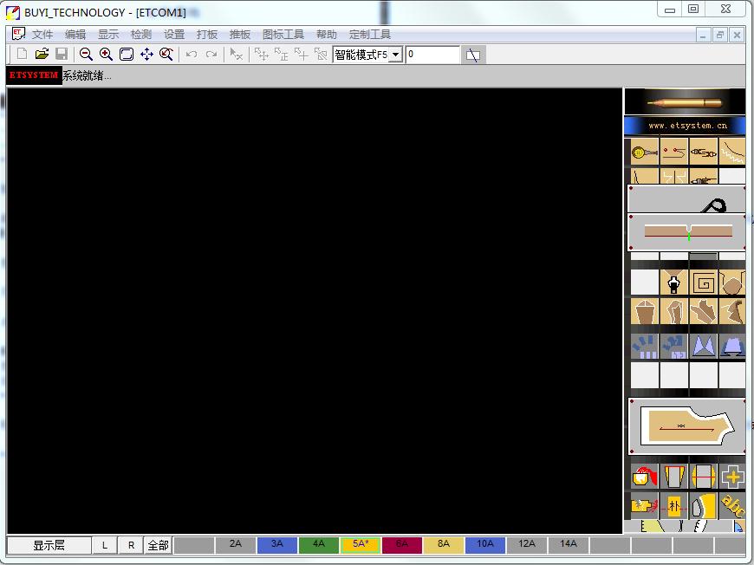Toggle the L layer button on
This screenshot has height=565, width=754.
[x=104, y=544]
